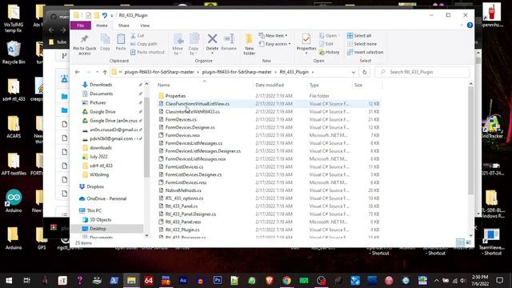Switch to large icons view

pos(468,242)
